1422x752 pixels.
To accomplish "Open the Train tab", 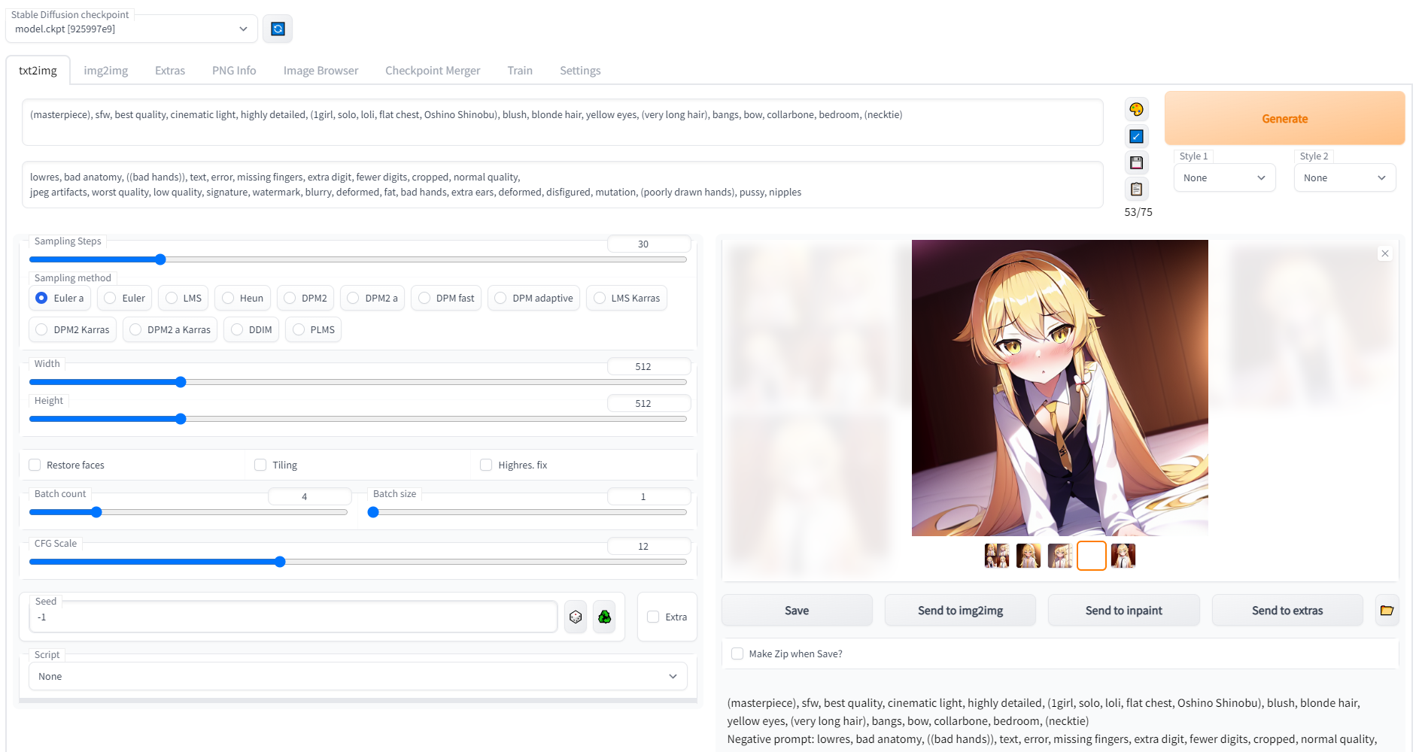I will point(520,70).
